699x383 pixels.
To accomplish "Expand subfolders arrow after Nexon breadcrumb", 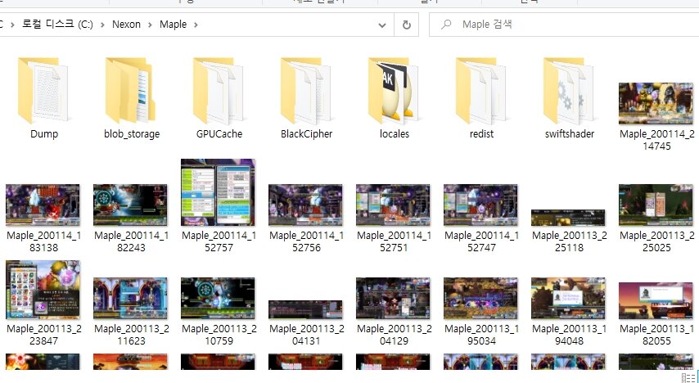I will tap(150, 25).
